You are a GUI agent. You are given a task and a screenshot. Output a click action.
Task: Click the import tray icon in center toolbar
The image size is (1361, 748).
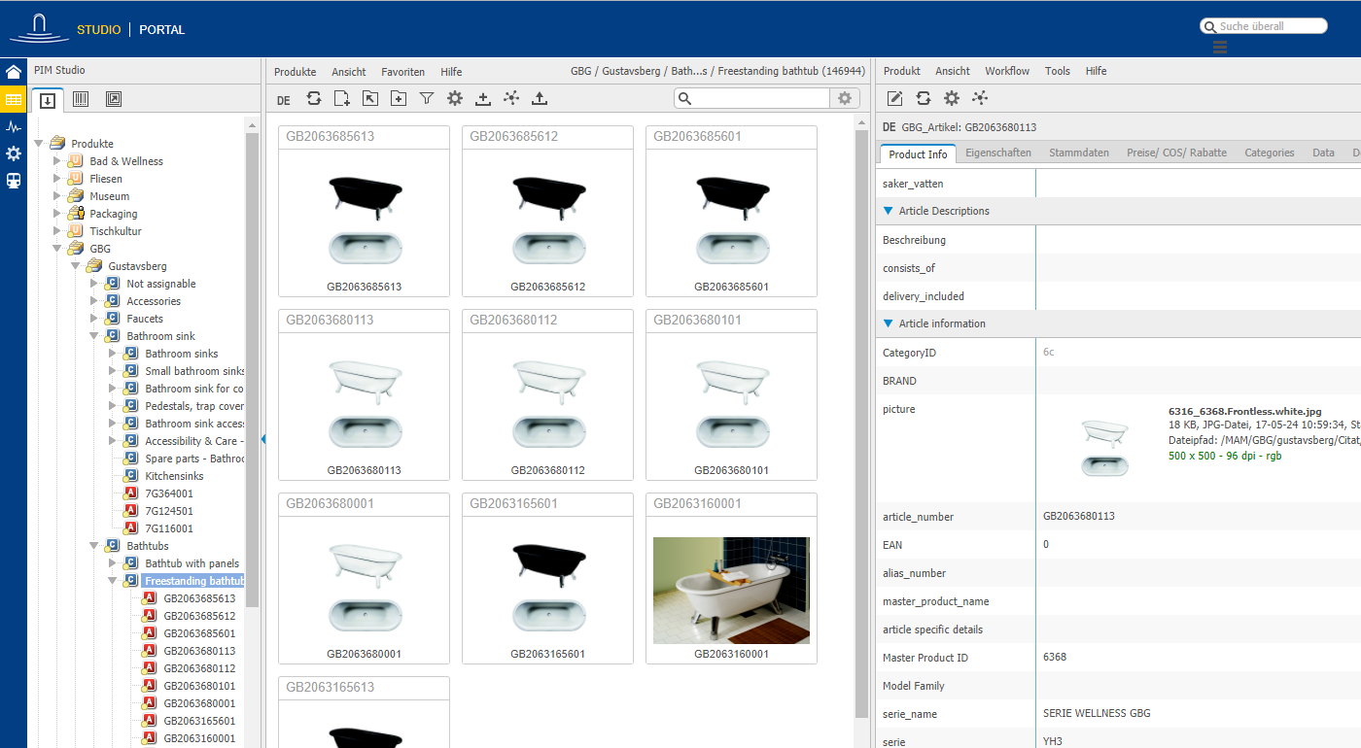483,98
